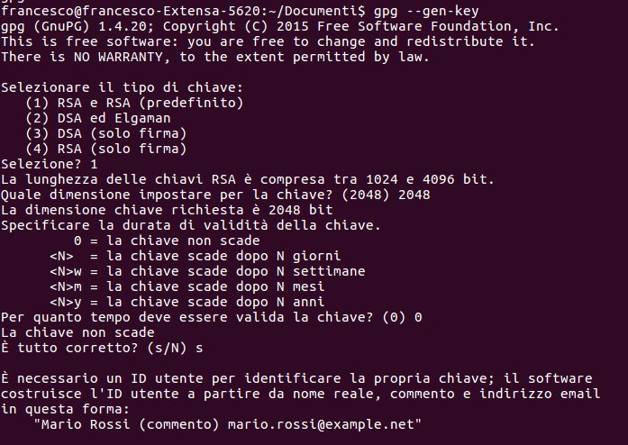Click the line '0 = la chiave non scade'
This screenshot has width=628, height=445.
pos(167,241)
